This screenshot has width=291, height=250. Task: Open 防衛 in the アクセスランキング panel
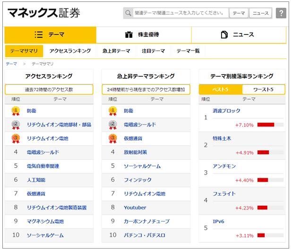(32, 111)
